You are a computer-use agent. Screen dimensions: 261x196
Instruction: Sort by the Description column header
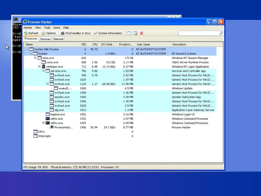tap(193, 44)
